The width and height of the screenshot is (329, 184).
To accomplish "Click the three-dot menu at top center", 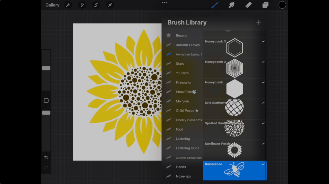I will tap(164, 3).
